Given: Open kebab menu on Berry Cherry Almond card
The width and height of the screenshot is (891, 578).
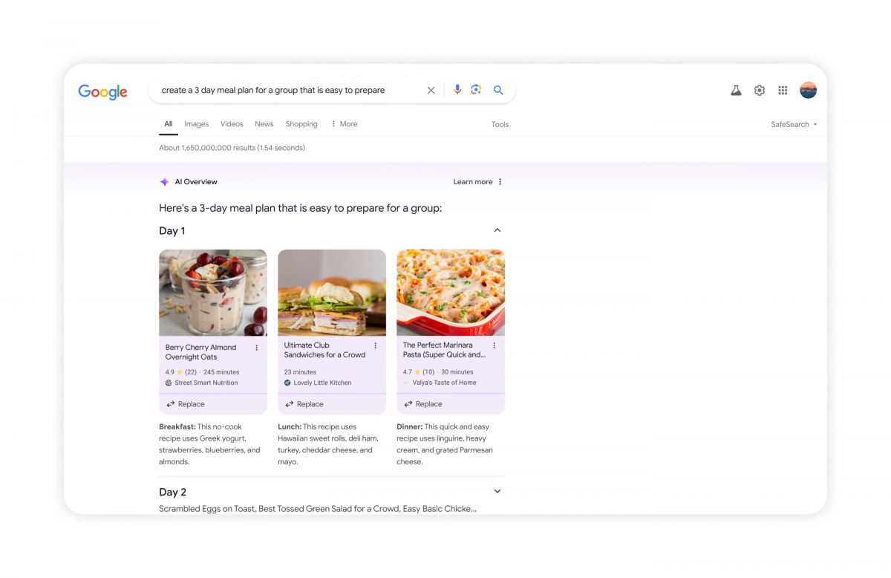Looking at the screenshot, I should 257,347.
